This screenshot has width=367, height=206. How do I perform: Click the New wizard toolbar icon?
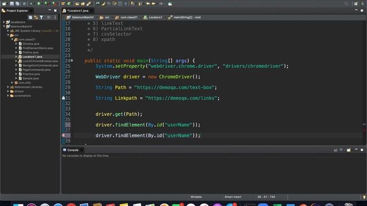pyautogui.click(x=4, y=3)
